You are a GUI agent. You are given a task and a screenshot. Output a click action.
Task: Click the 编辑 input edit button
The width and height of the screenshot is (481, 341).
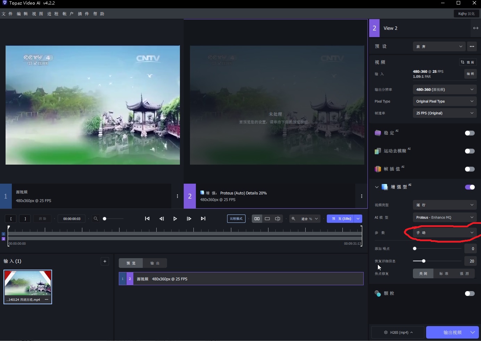[470, 74]
